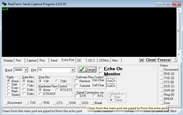This screenshot has width=183, height=115.
Task: Select 1 bit stop bits
Action: (40, 81)
